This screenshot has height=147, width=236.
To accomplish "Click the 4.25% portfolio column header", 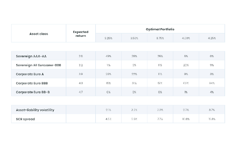I will click(212, 38).
